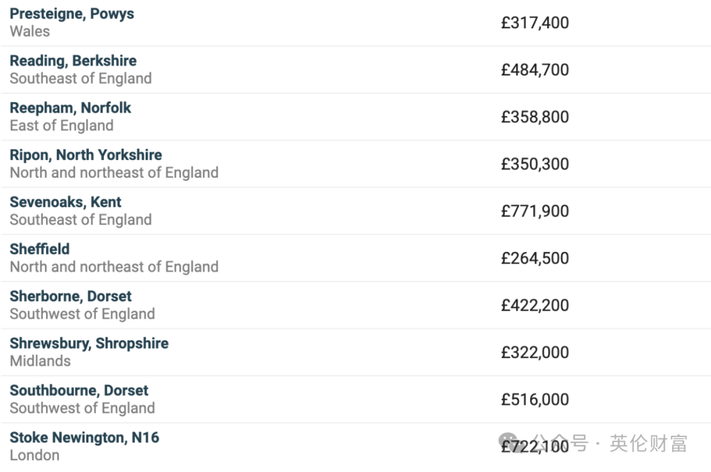Open the Sheffield listing
This screenshot has height=472, width=711.
click(39, 249)
